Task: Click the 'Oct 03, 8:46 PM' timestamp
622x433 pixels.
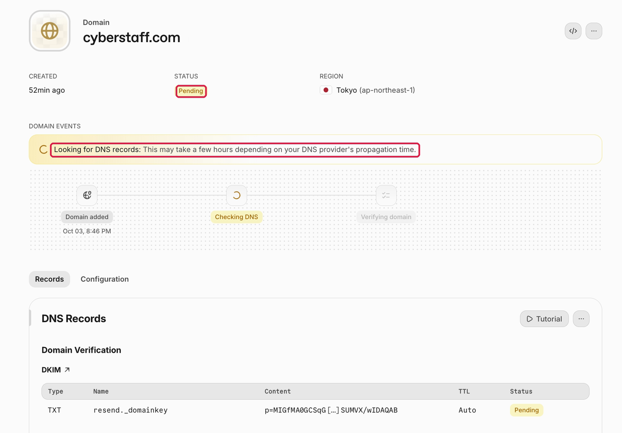Action: (87, 231)
